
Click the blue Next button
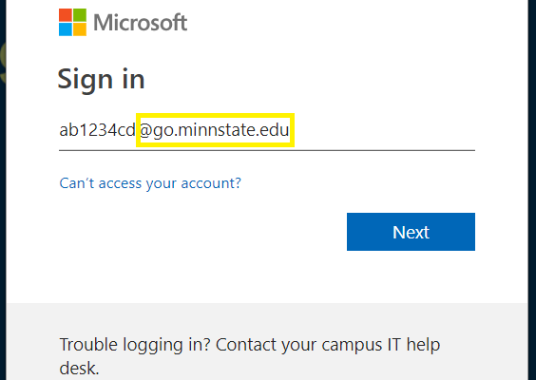[x=411, y=232]
